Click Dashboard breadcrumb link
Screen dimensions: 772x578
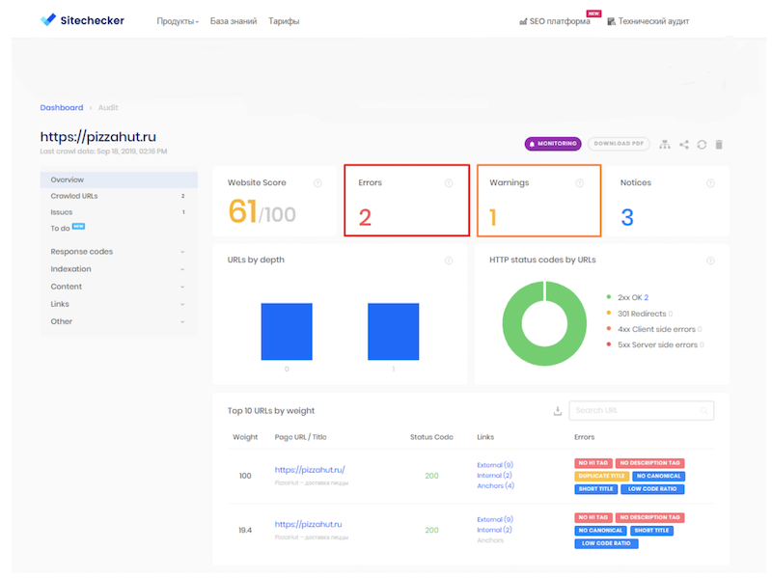point(62,107)
